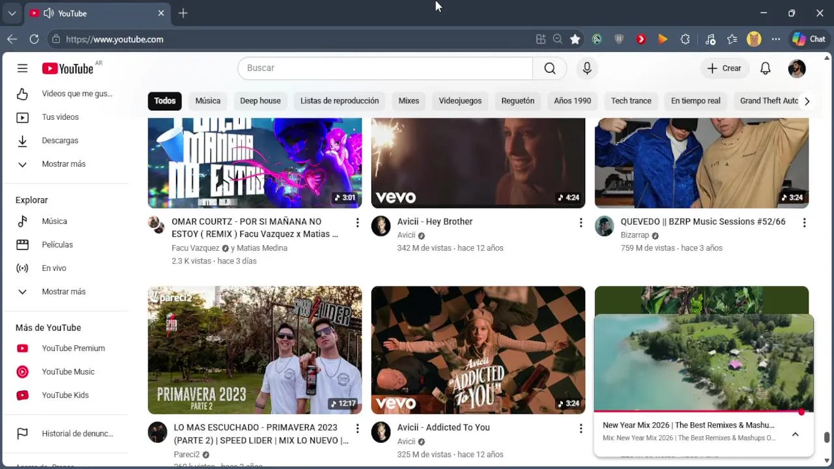Open the browser three-dots settings menu
This screenshot has height=469, width=834.
775,39
